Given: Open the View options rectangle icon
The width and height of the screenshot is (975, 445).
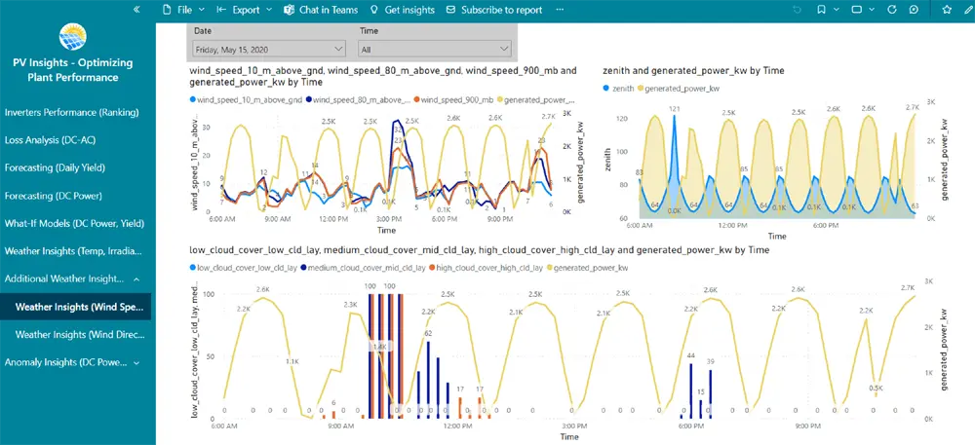Looking at the screenshot, I should [856, 10].
